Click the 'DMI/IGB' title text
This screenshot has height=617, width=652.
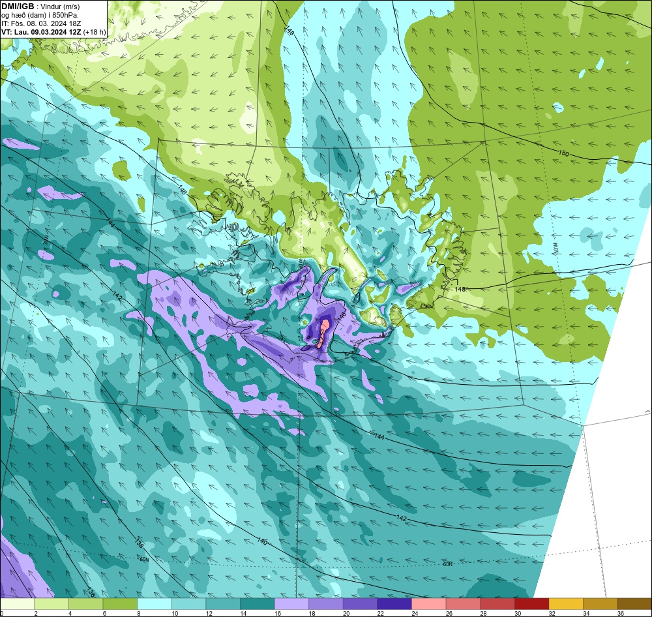[18, 7]
